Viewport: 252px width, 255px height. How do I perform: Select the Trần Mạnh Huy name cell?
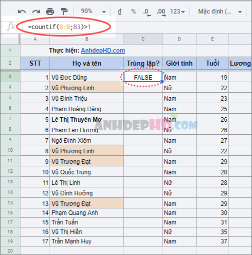86,241
